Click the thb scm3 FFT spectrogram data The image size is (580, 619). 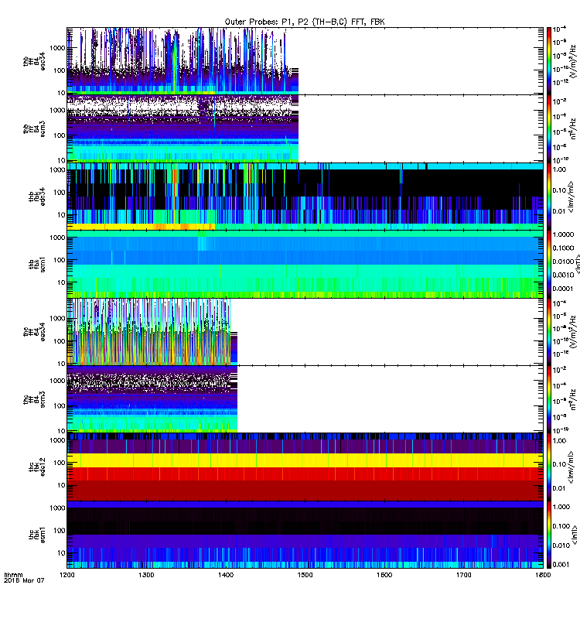click(183, 128)
